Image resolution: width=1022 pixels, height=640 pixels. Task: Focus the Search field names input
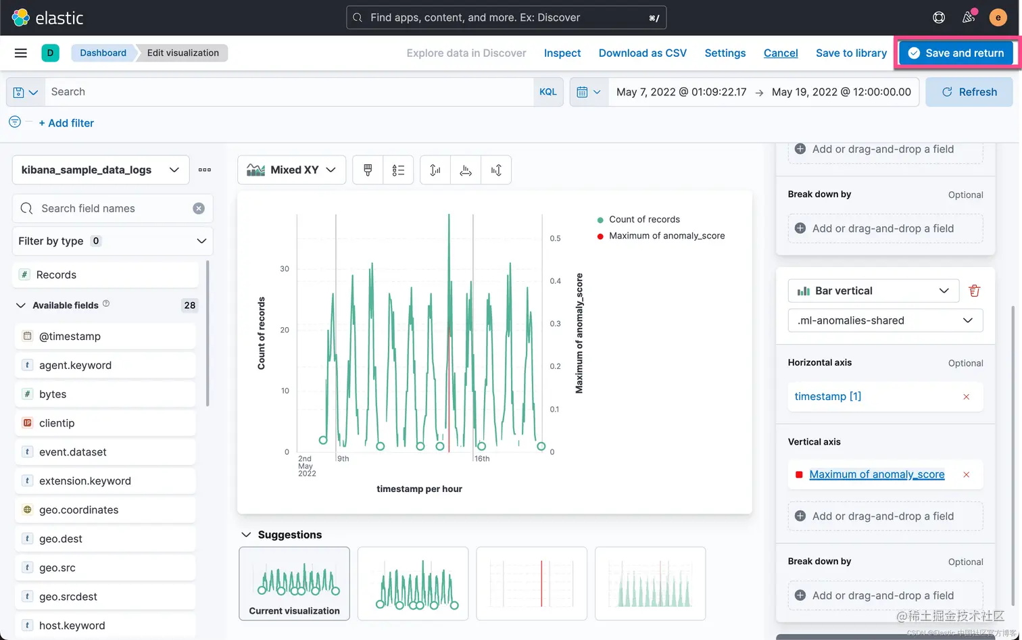pos(112,208)
